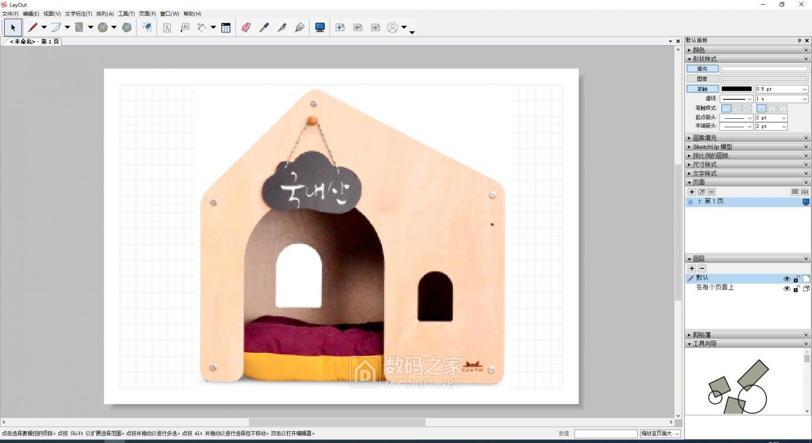Click the 数值 measurement input field

(x=605, y=434)
